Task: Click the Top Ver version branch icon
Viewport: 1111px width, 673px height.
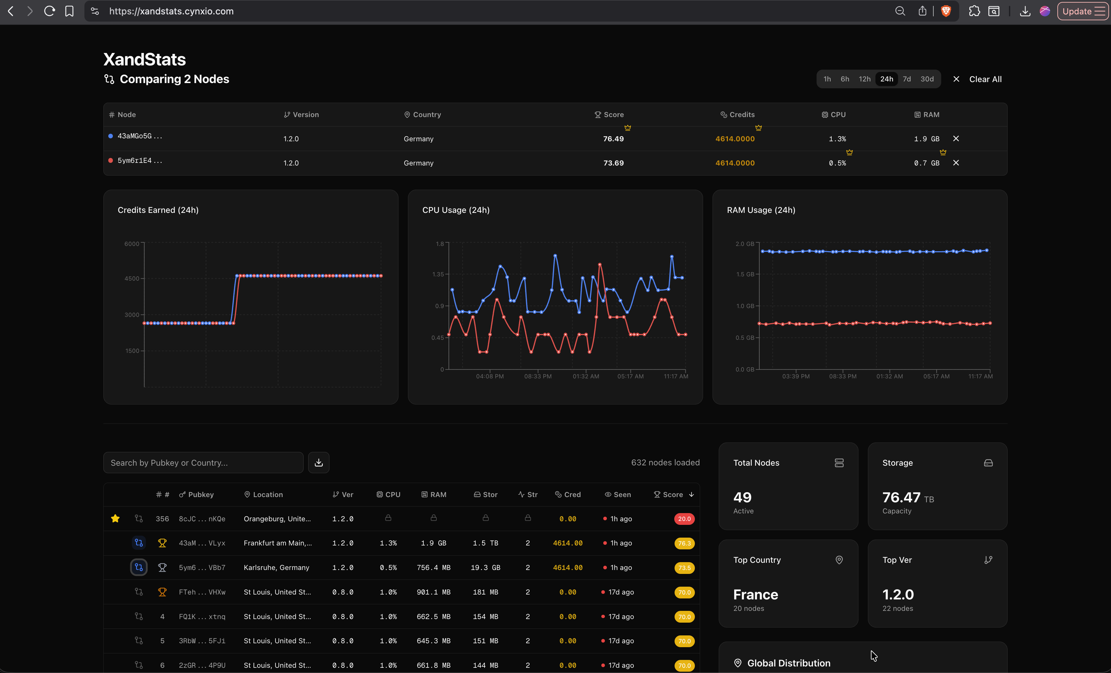Action: coord(988,560)
